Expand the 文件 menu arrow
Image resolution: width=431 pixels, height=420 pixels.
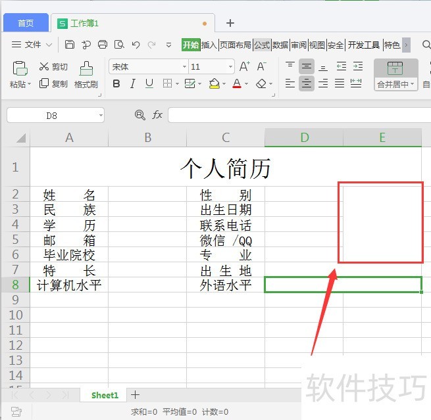49,45
